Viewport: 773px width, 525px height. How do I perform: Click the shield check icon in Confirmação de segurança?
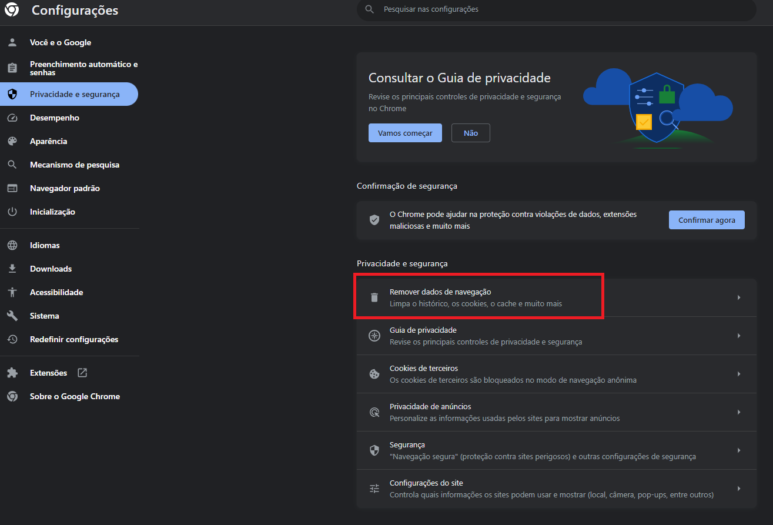pos(374,220)
